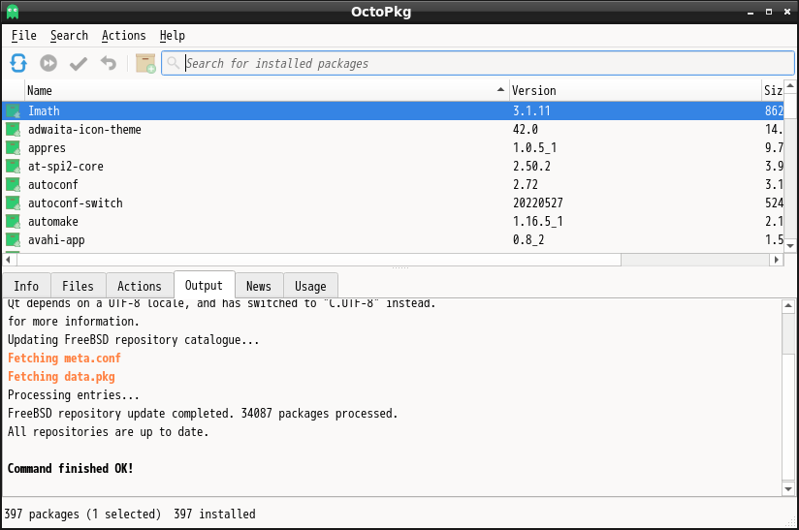Image resolution: width=799 pixels, height=530 pixels.
Task: Click package list scroll up arrow
Action: point(790,86)
